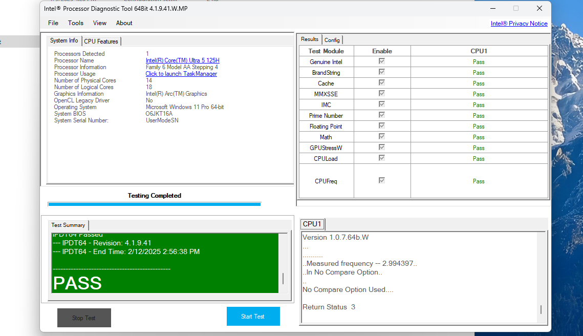
Task: Click the Microsoft Windows 11 Pro 64-bit value
Action: coord(185,107)
